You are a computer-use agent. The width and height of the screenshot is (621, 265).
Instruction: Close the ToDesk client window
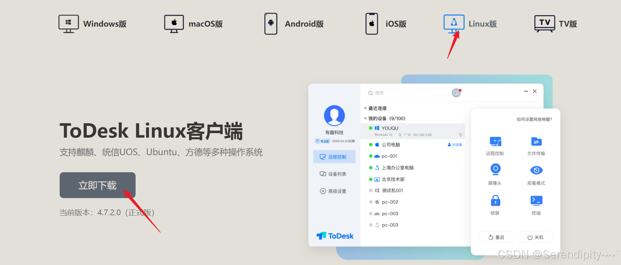(x=535, y=91)
